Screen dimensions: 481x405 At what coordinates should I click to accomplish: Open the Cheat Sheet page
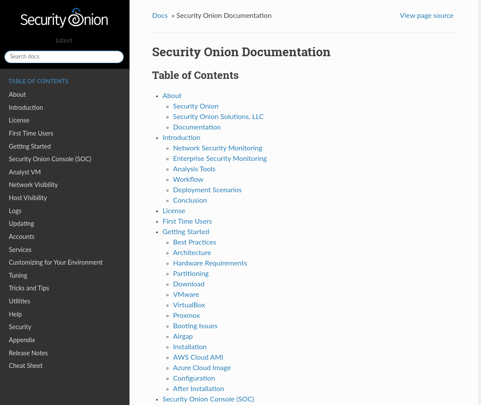25,366
